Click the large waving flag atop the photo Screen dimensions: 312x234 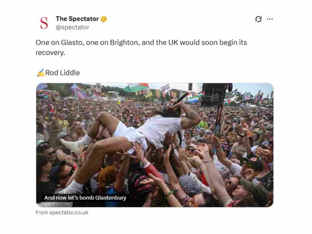[136, 88]
